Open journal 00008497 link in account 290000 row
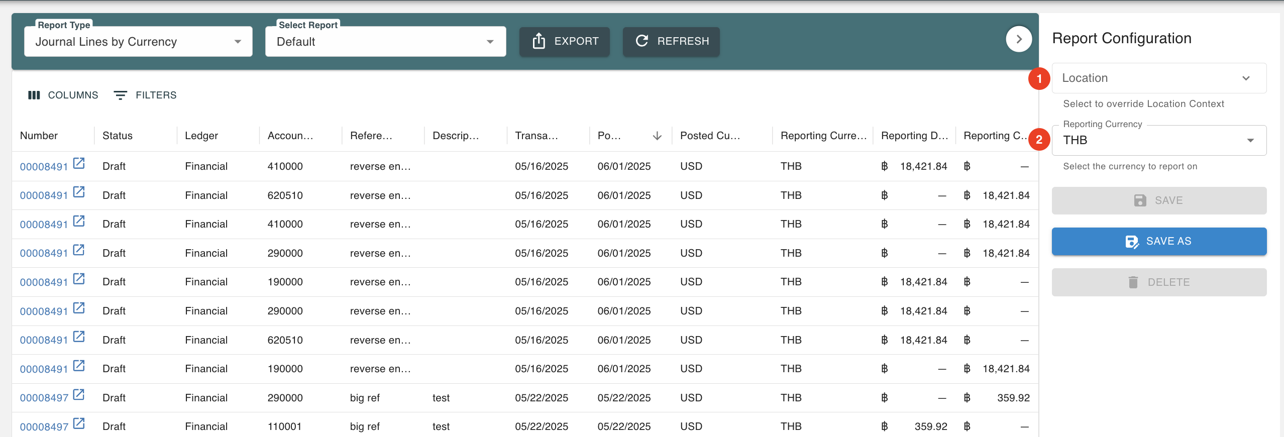This screenshot has height=437, width=1284. click(x=44, y=398)
